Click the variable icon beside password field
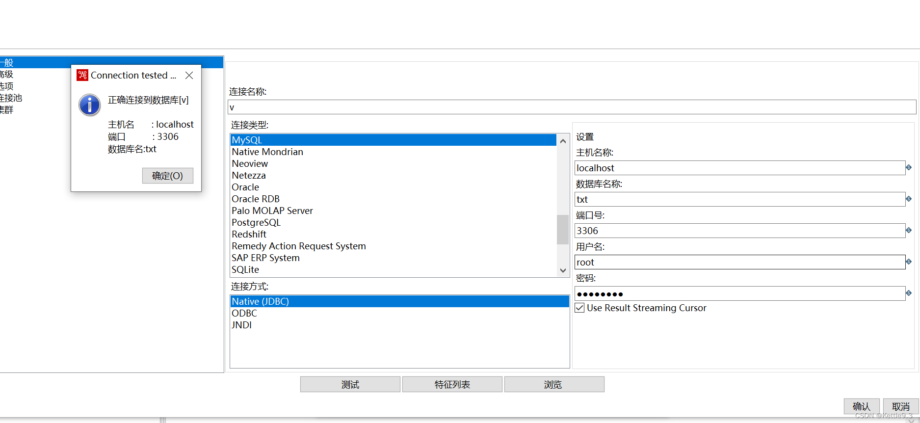This screenshot has width=920, height=423. (909, 293)
